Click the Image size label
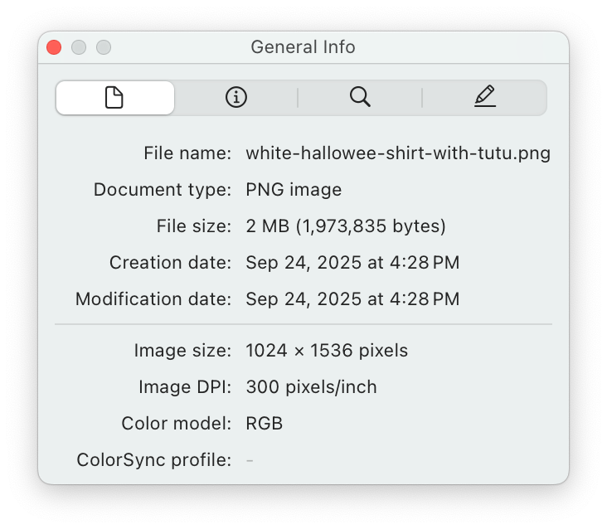 point(182,351)
